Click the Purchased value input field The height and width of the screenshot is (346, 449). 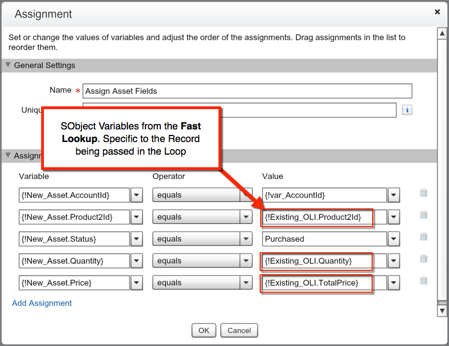(x=324, y=239)
